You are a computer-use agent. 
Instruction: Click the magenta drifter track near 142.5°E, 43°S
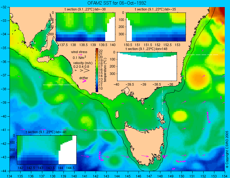(x=101, y=156)
